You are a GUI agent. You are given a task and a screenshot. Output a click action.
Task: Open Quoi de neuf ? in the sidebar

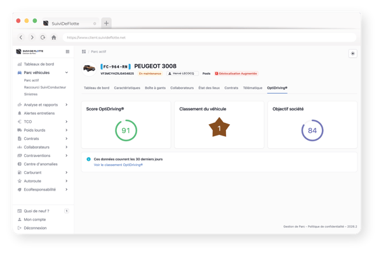coord(36,211)
